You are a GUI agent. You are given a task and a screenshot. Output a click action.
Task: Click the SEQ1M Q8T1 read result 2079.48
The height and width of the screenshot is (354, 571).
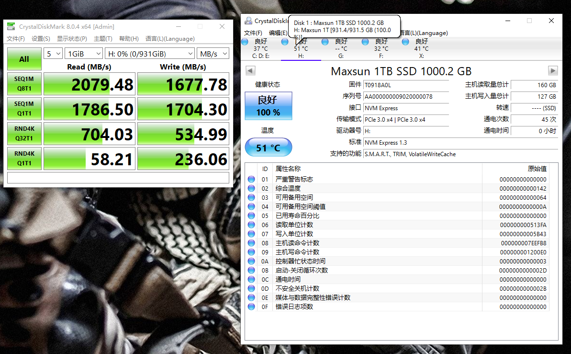[x=90, y=84]
